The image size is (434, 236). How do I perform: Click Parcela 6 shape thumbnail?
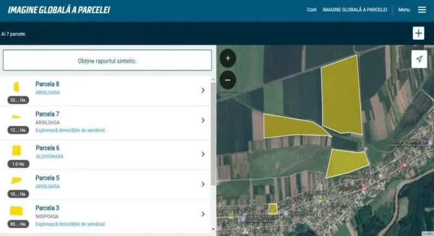click(16, 150)
